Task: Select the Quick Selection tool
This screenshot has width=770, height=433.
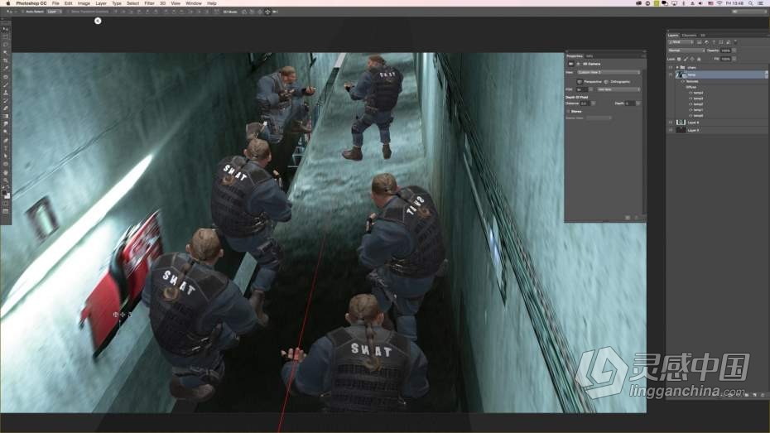Action: 6,52
